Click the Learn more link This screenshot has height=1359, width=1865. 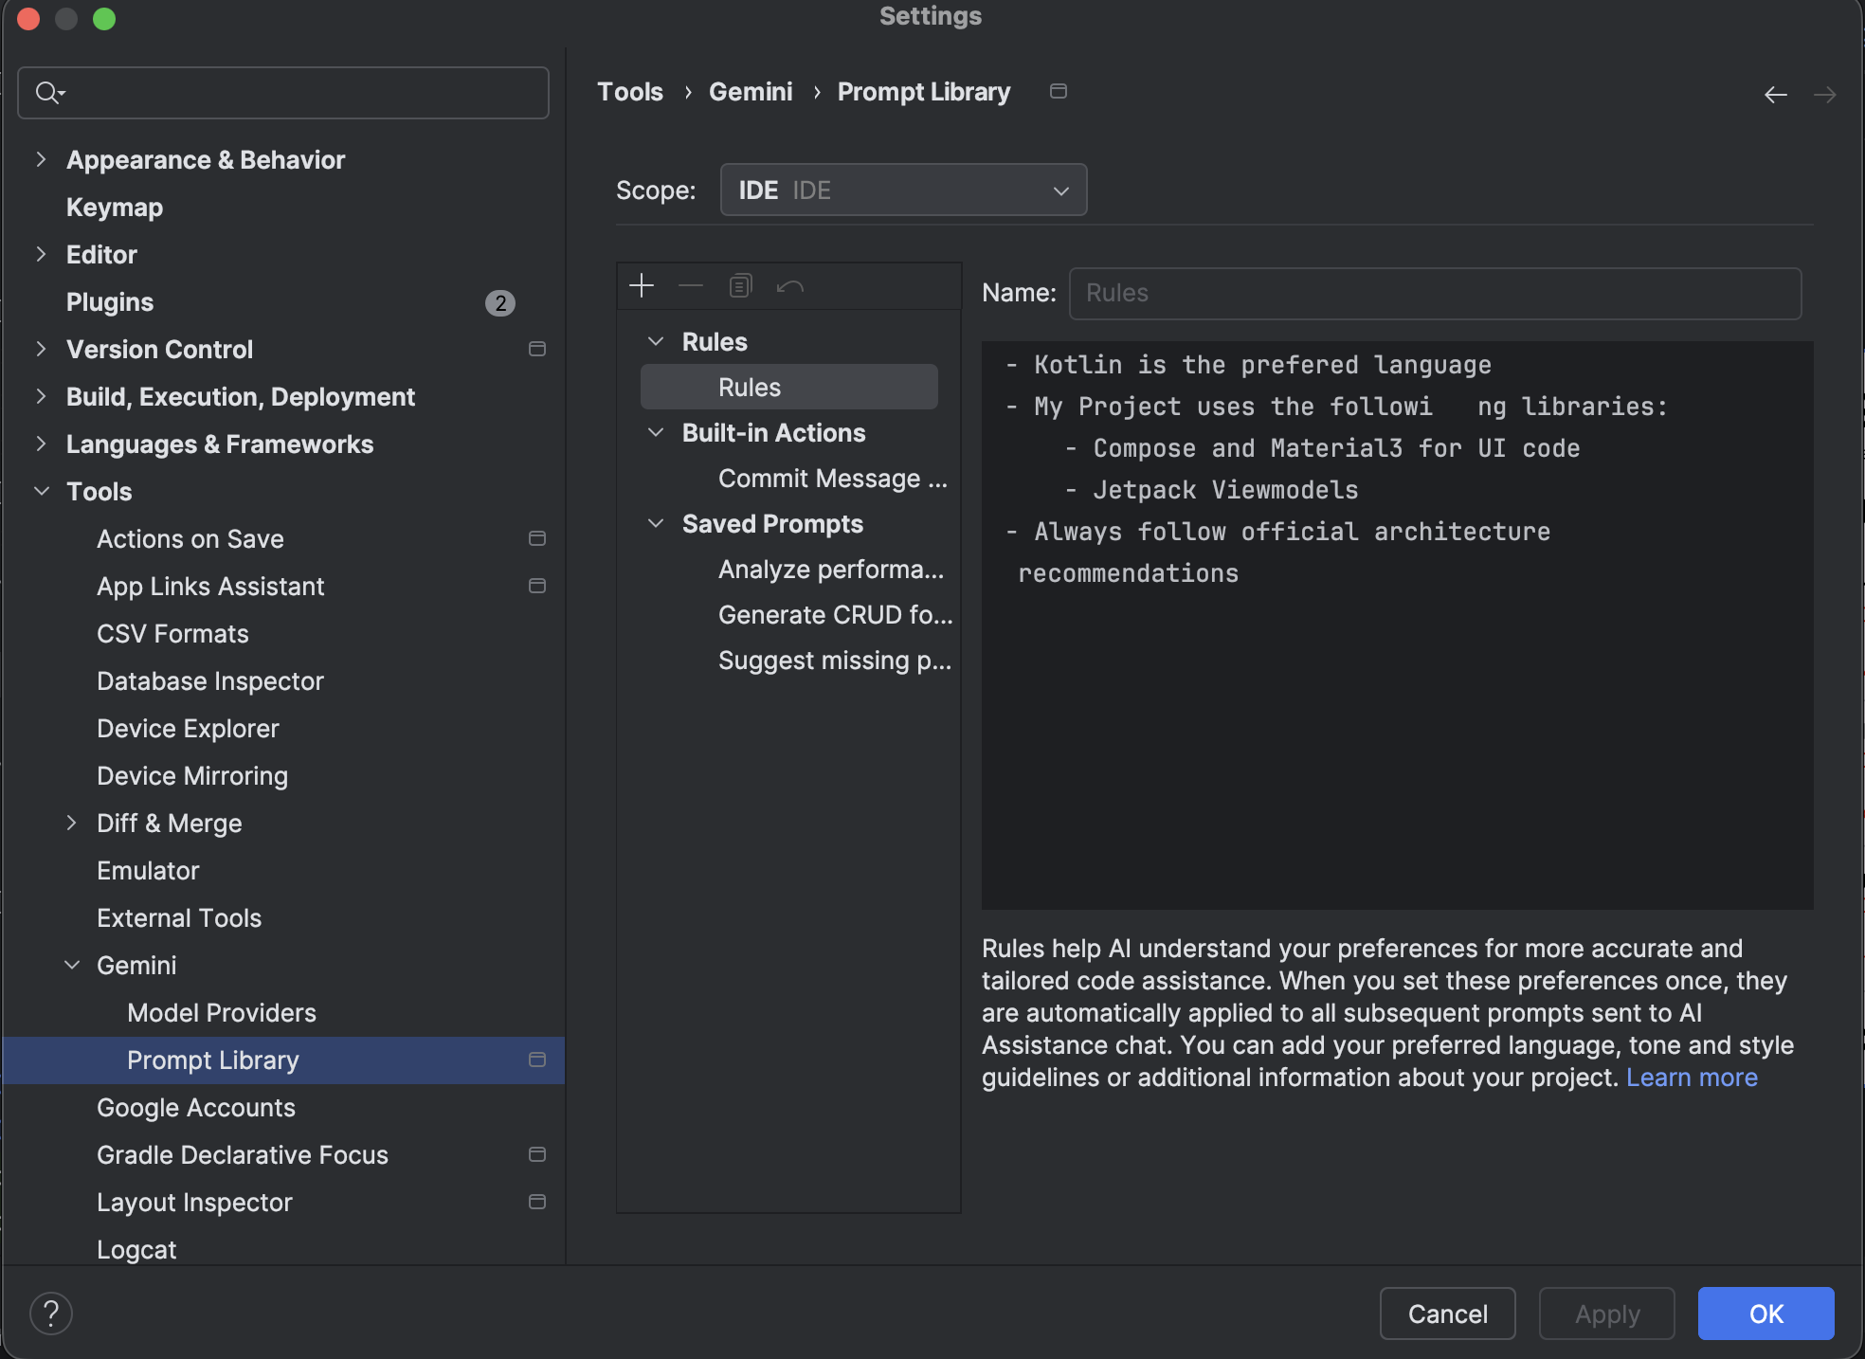(1691, 1078)
